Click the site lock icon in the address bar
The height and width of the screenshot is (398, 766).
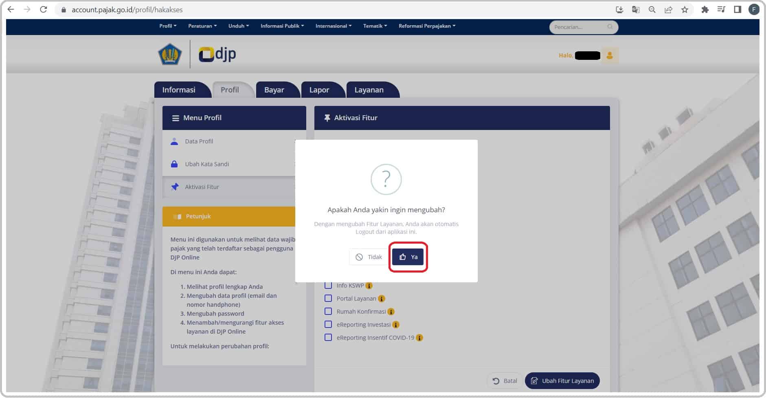tap(64, 10)
